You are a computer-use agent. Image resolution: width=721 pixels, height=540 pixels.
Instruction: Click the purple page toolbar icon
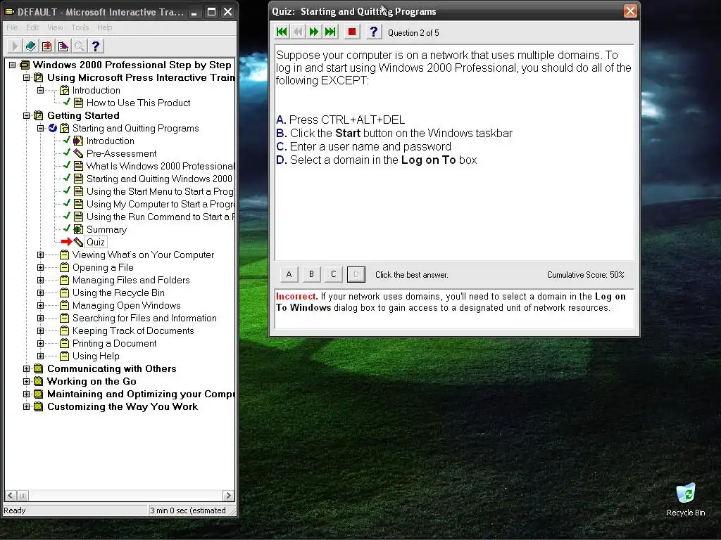[63, 46]
